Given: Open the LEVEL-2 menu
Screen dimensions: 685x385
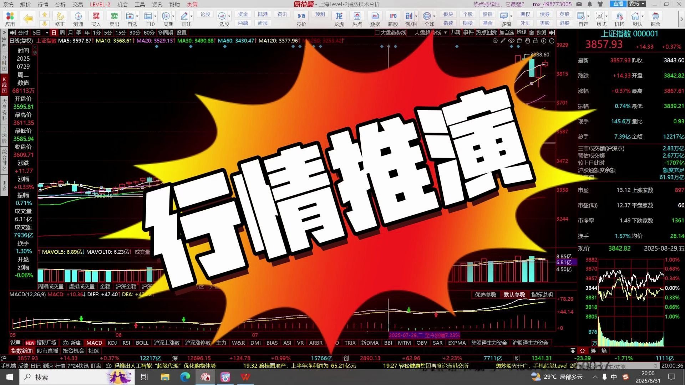Looking at the screenshot, I should click(x=100, y=4).
